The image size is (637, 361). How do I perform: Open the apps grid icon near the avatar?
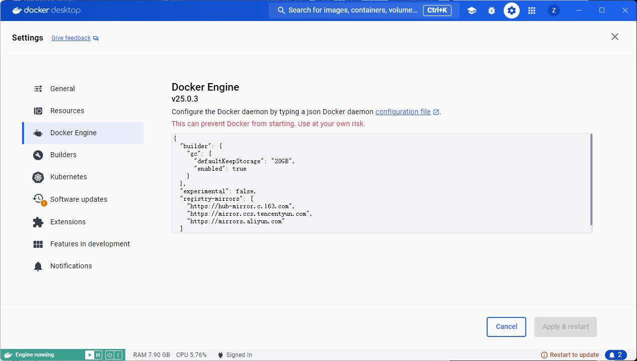point(531,11)
